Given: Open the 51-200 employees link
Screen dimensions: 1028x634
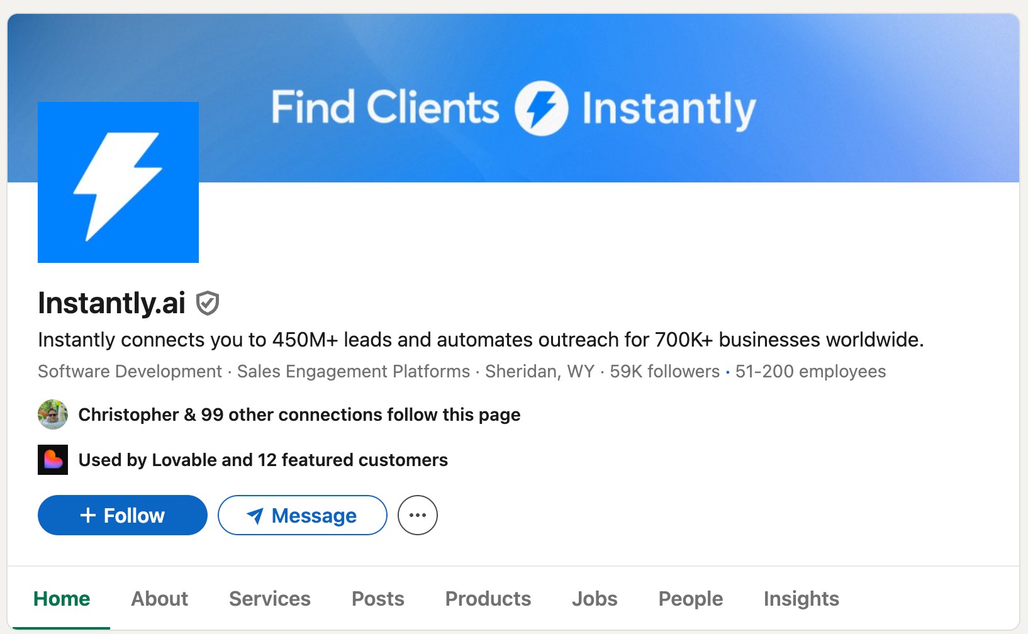Looking at the screenshot, I should tap(810, 371).
